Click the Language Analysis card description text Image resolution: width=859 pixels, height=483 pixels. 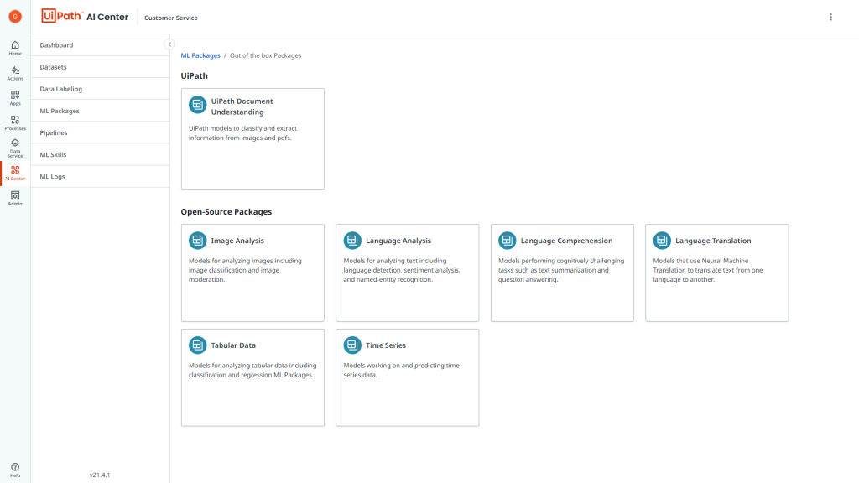[402, 270]
